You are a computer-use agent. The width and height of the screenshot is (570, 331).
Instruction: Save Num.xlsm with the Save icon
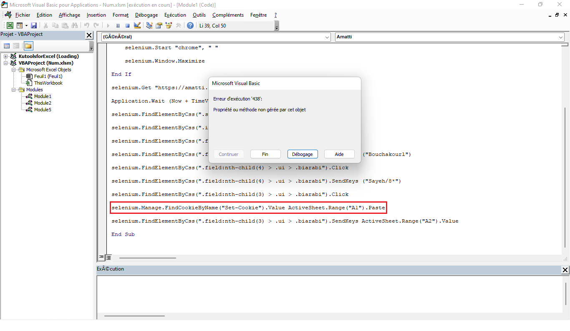pos(34,25)
